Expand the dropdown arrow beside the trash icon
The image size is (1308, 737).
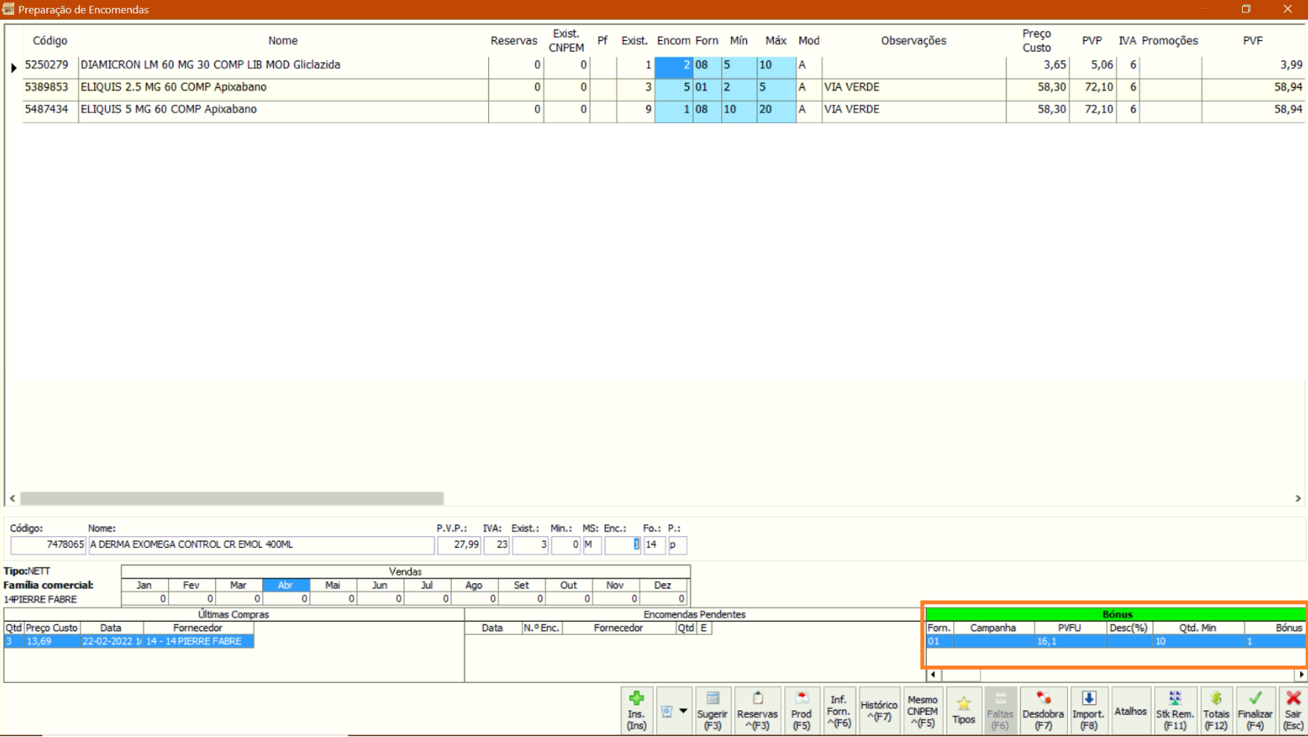point(683,711)
